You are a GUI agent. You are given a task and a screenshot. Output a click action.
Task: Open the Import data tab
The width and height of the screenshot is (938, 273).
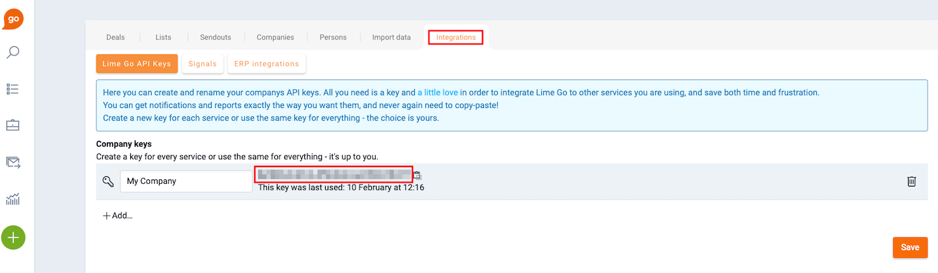[x=391, y=37]
